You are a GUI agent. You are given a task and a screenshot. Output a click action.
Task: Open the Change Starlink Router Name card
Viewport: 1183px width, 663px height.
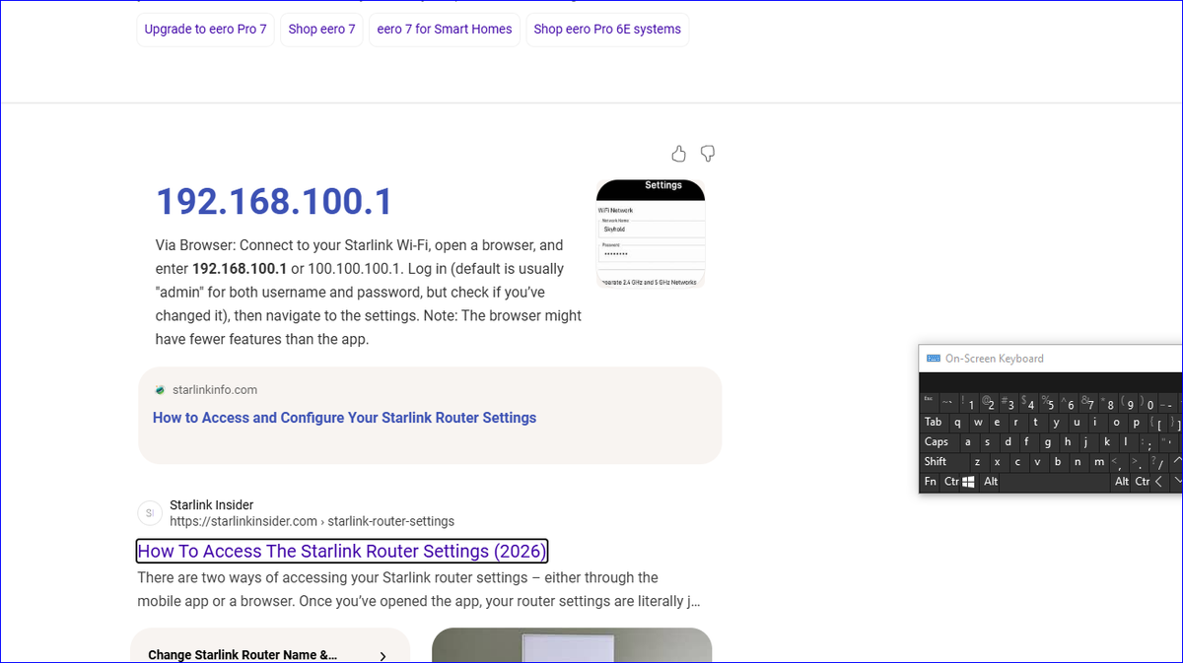pos(270,646)
